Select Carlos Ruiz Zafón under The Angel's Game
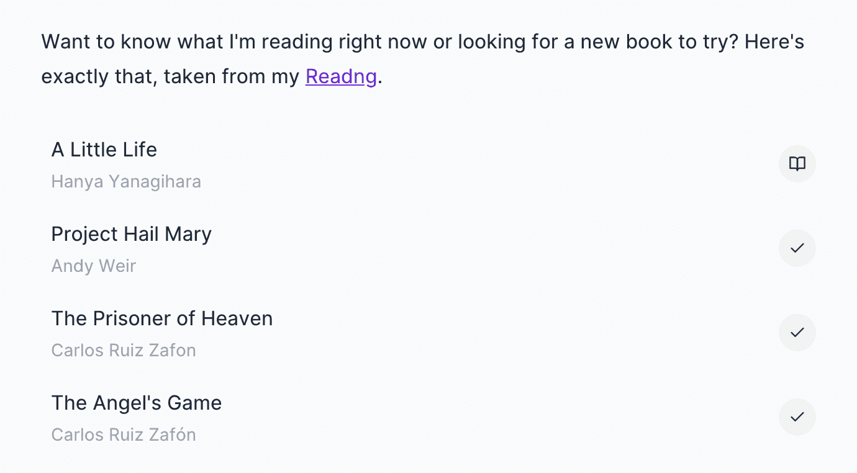Image resolution: width=857 pixels, height=473 pixels. click(124, 435)
